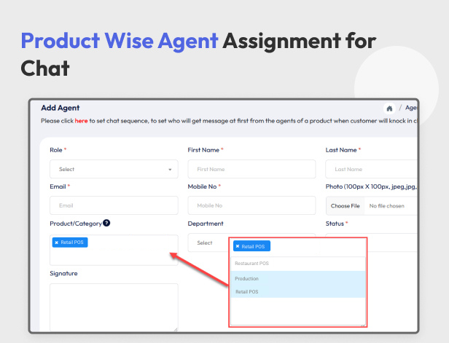The height and width of the screenshot is (343, 449).
Task: Click the Last Name input field
Action: [x=371, y=169]
